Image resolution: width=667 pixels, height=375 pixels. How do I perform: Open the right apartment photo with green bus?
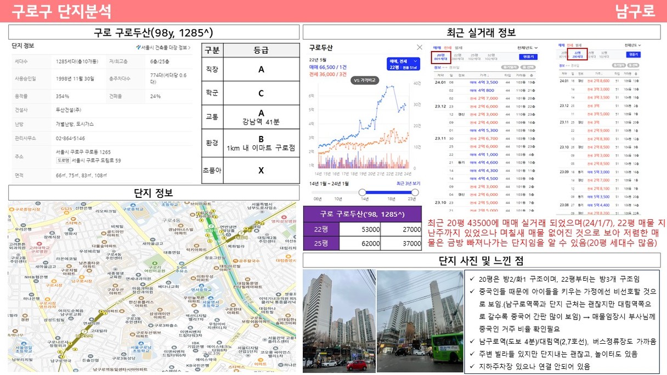[x=419, y=321]
